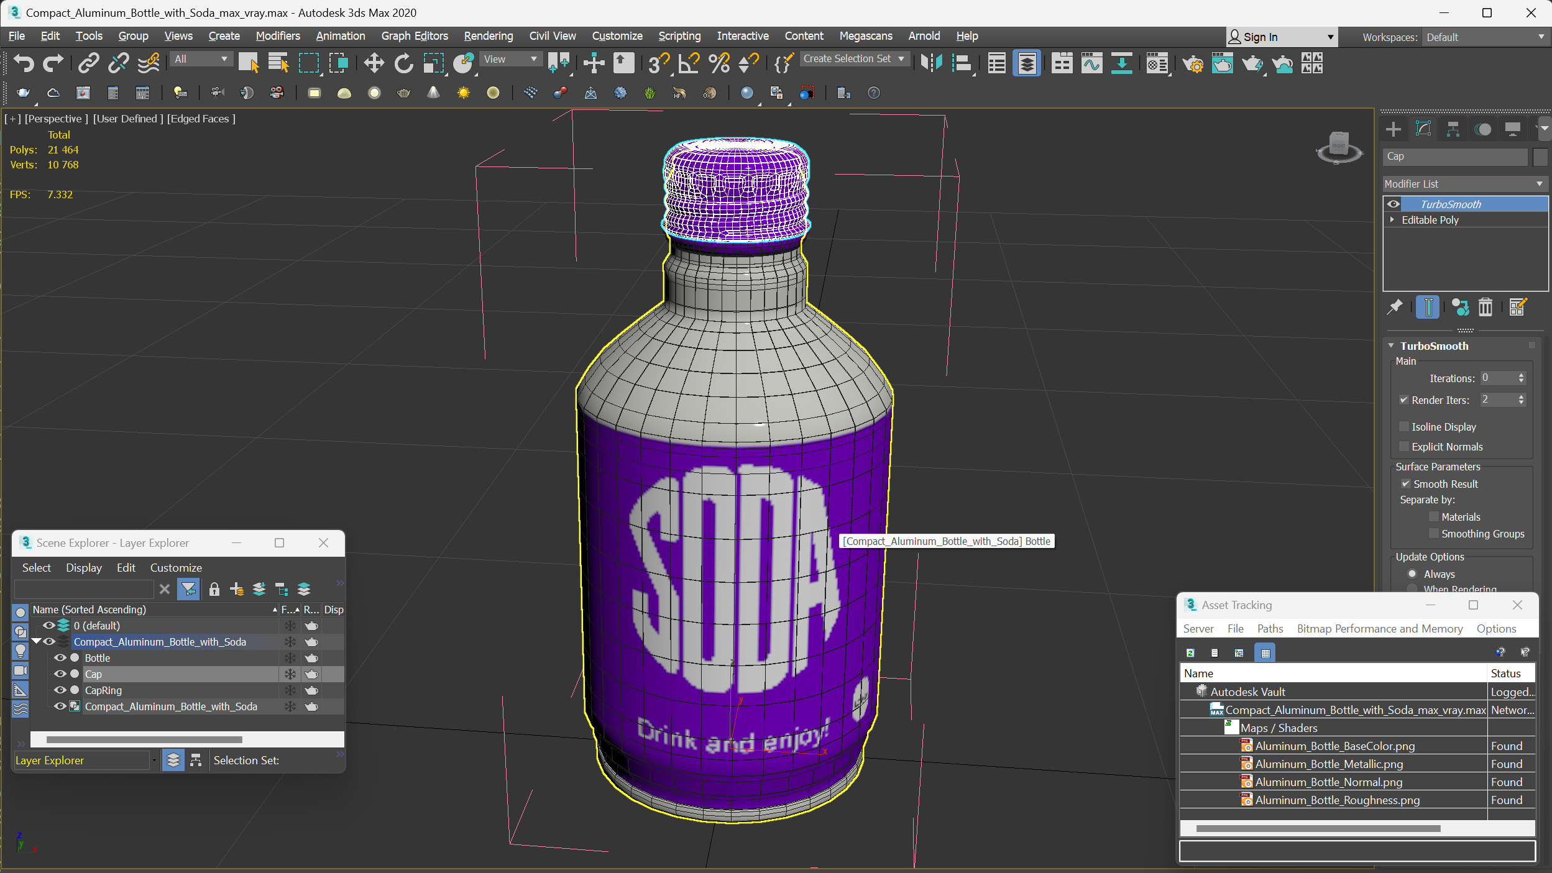1552x873 pixels.
Task: Open Create Selection Set dropdown
Action: click(855, 59)
